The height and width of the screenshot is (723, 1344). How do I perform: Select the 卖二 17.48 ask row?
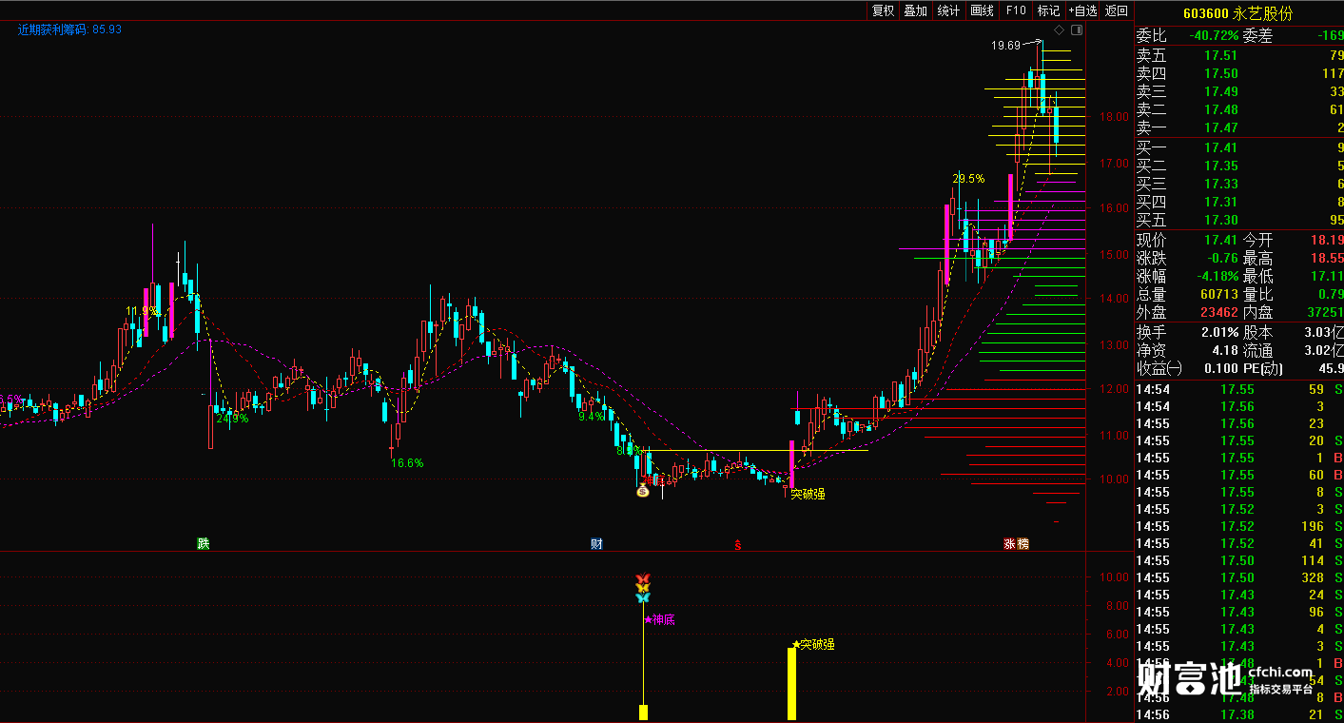coord(1239,109)
